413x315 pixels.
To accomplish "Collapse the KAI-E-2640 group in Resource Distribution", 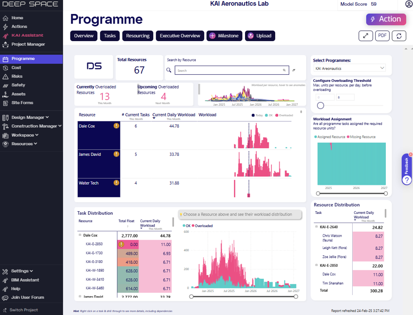I will pyautogui.click(x=317, y=227).
